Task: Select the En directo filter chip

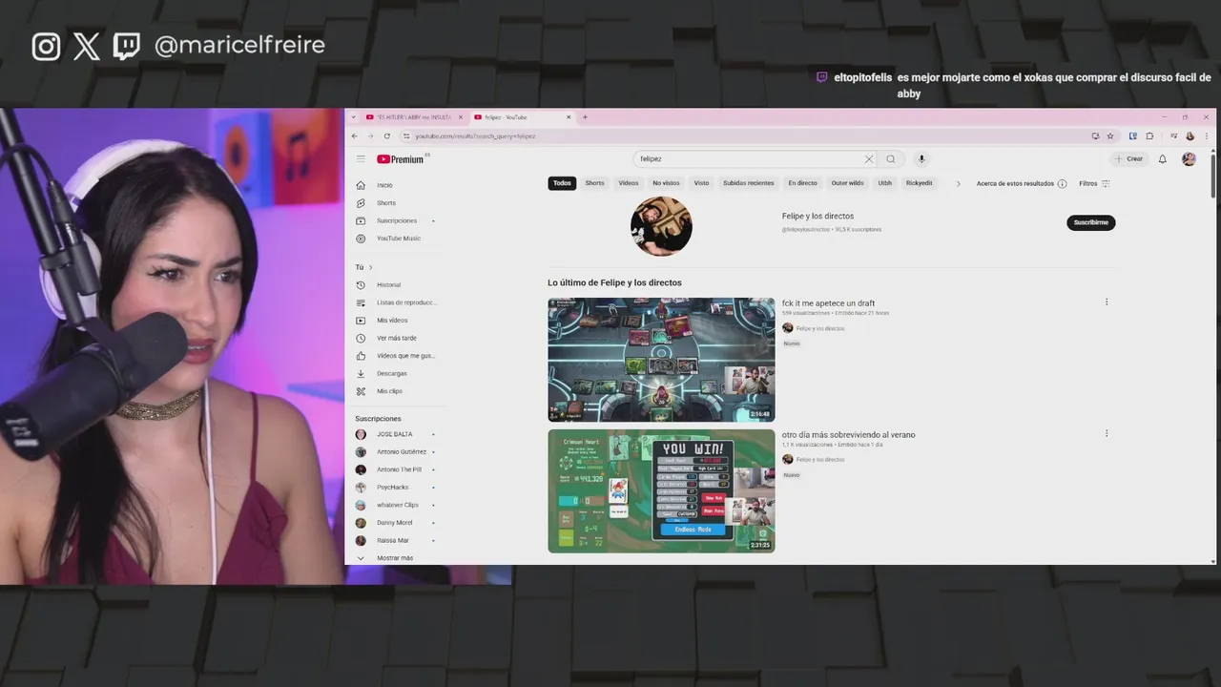Action: 802,183
